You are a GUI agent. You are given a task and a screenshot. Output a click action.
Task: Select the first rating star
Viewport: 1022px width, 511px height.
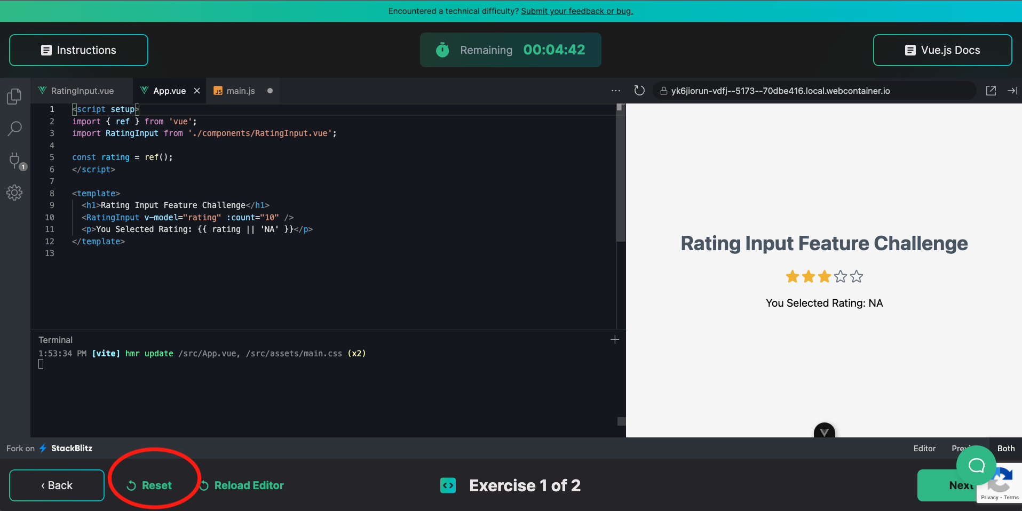(x=793, y=276)
